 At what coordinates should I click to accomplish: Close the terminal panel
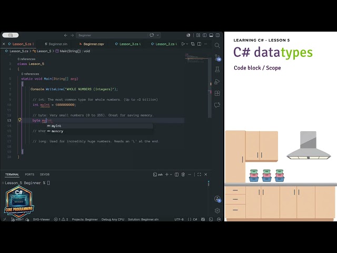pos(206,174)
